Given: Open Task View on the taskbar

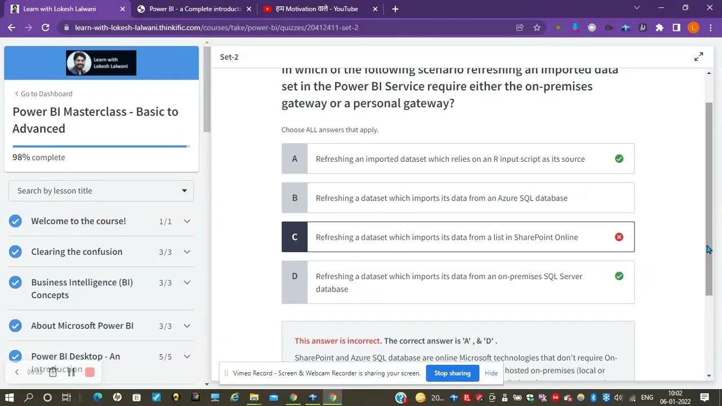Looking at the screenshot, I should [66, 398].
